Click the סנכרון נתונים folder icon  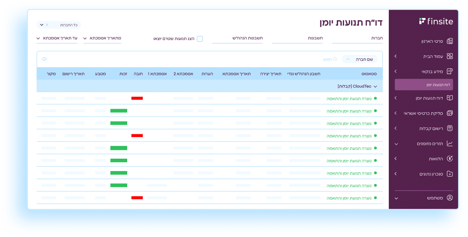tap(450, 174)
